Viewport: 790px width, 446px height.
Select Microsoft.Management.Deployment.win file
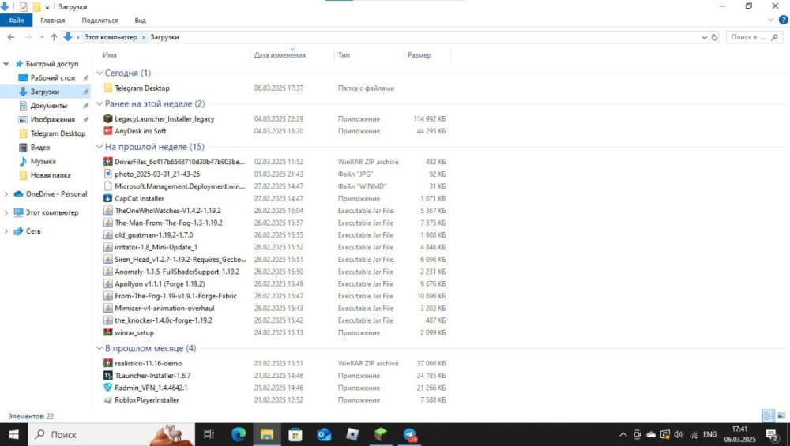(180, 186)
